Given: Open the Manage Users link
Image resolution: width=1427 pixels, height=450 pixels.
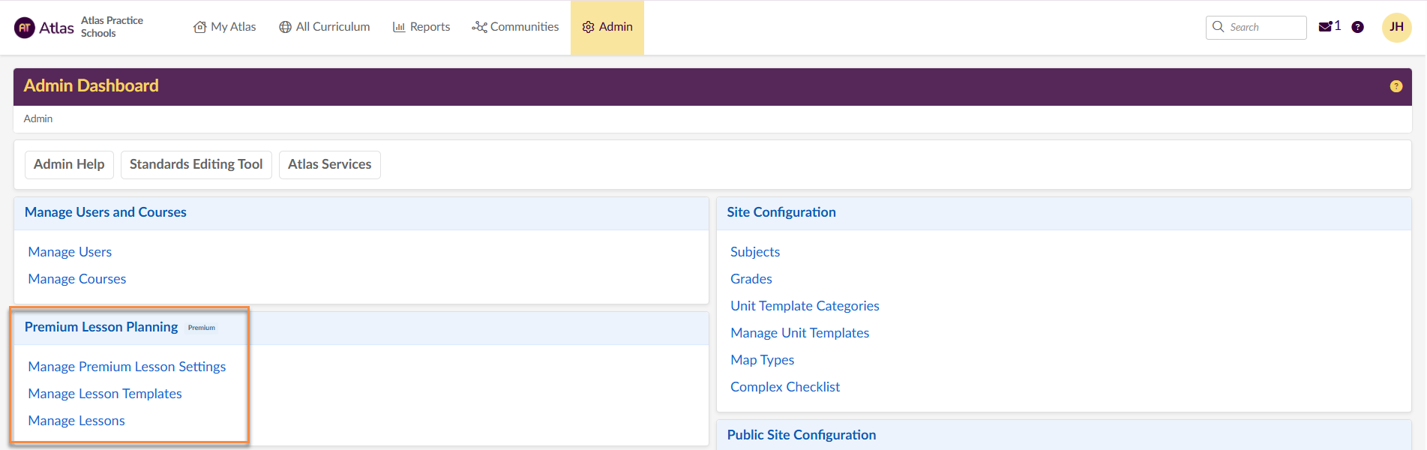Looking at the screenshot, I should click(x=70, y=252).
